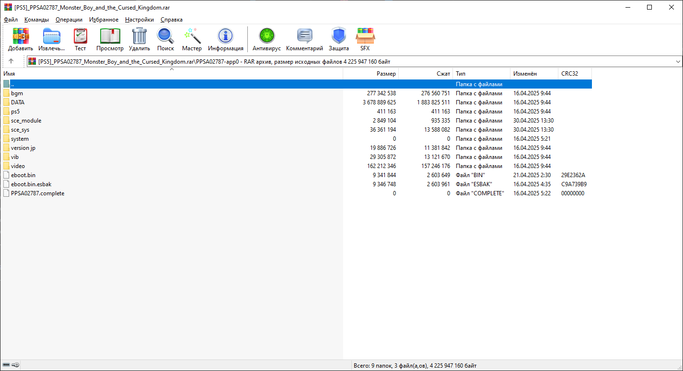
Task: Go up one folder with arrow button
Action: coord(11,61)
